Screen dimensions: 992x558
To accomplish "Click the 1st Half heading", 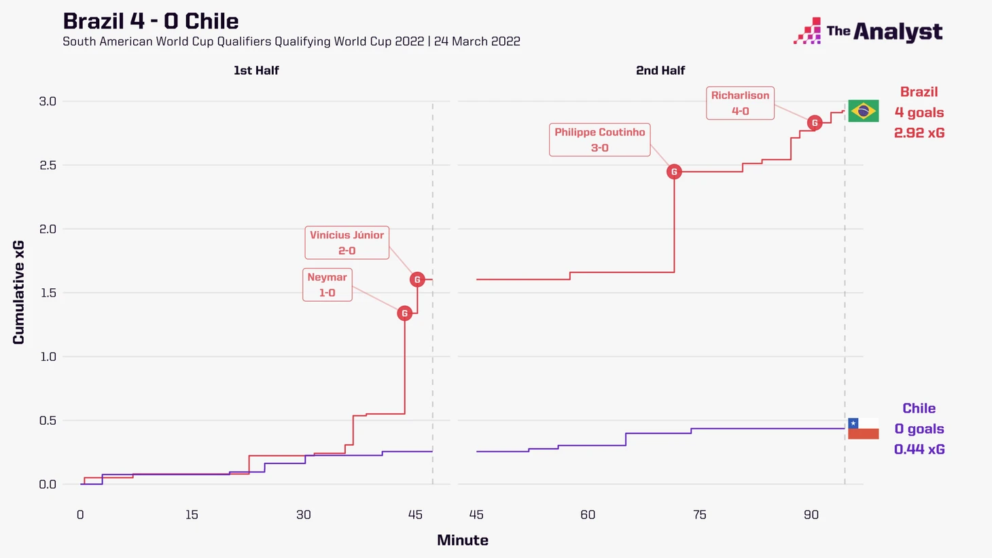I will (256, 70).
